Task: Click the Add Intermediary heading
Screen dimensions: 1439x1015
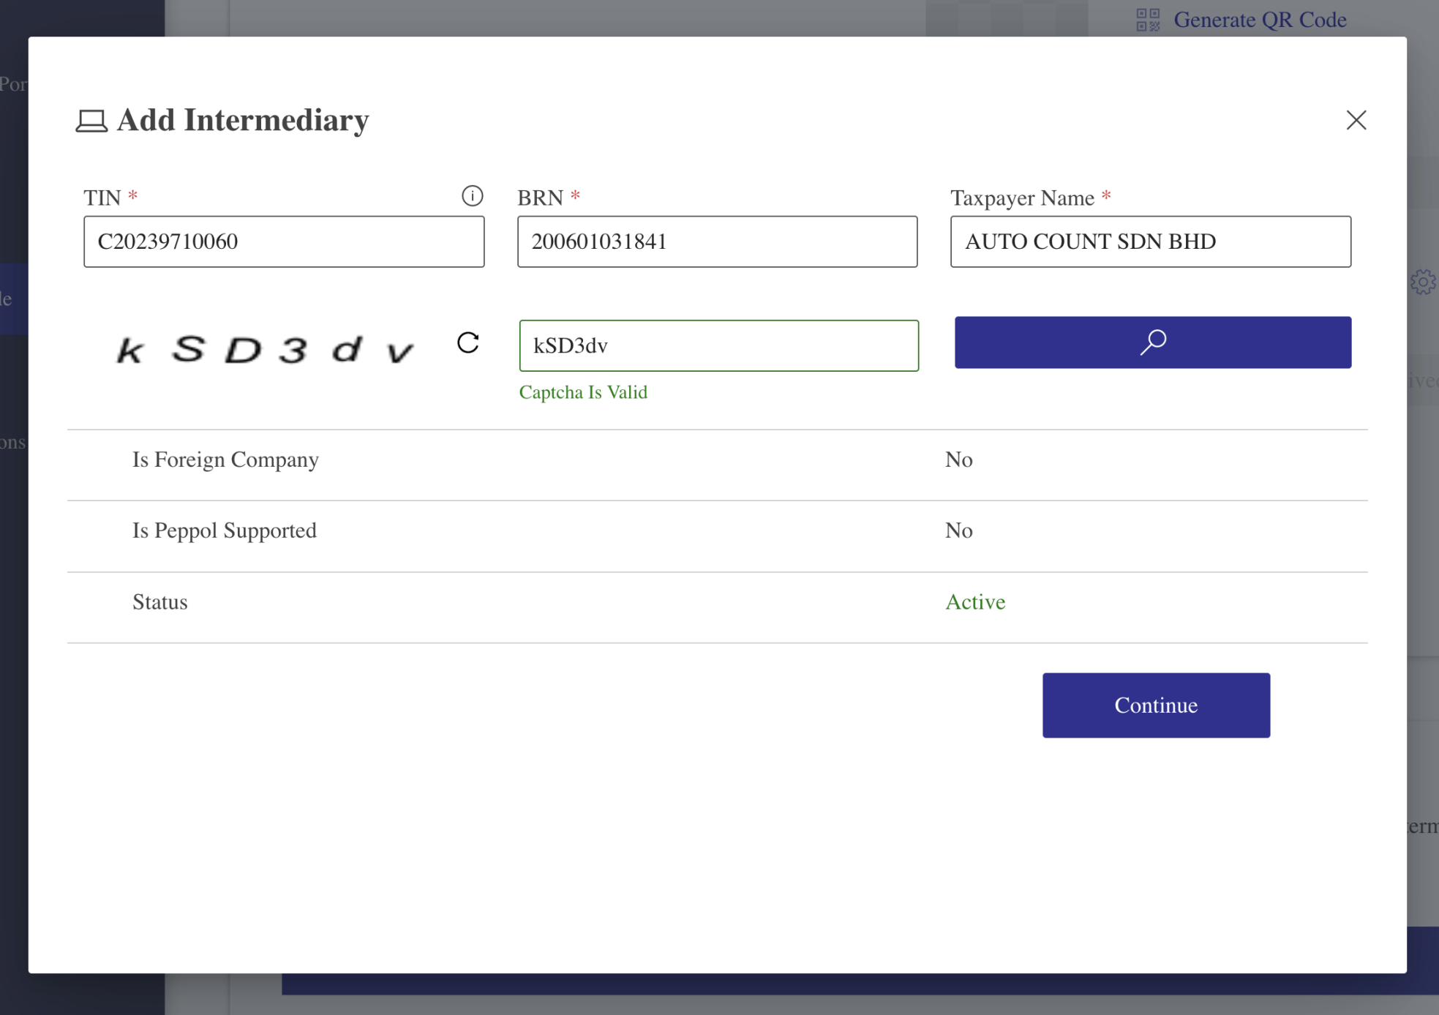Action: tap(243, 121)
